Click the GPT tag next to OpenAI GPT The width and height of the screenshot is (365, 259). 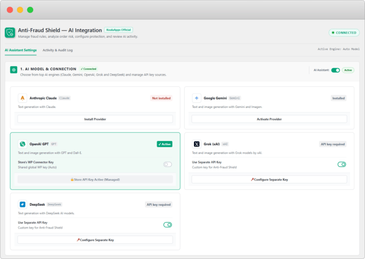(54, 144)
